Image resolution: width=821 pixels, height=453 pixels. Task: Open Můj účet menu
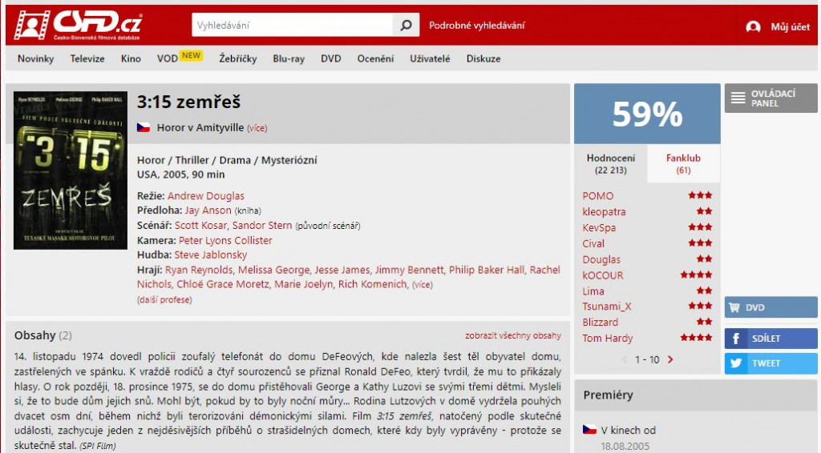790,26
